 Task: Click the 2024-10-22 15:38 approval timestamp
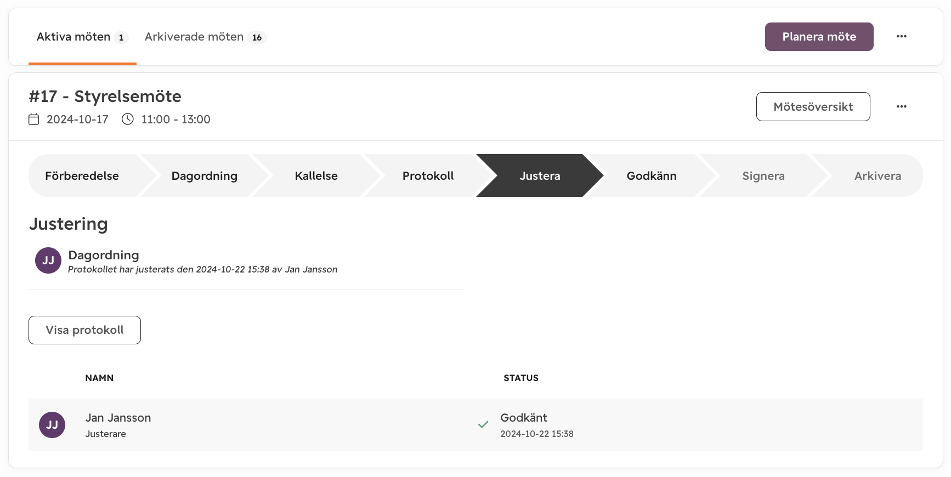click(x=537, y=434)
